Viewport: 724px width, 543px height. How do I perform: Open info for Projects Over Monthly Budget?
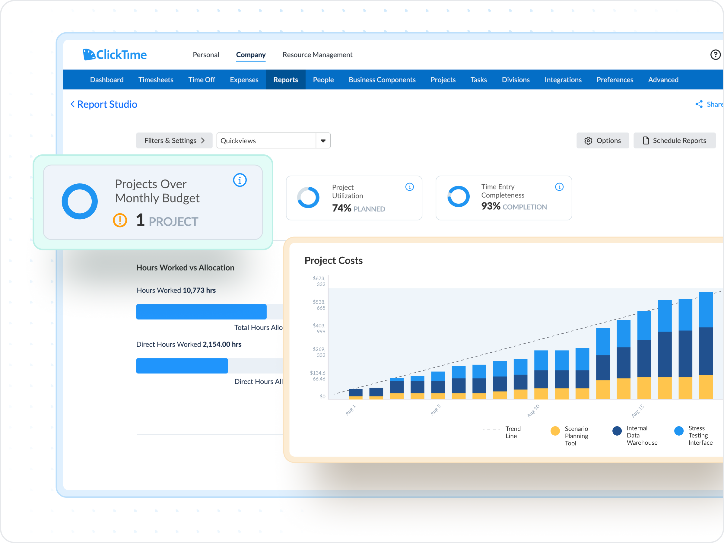tap(240, 180)
